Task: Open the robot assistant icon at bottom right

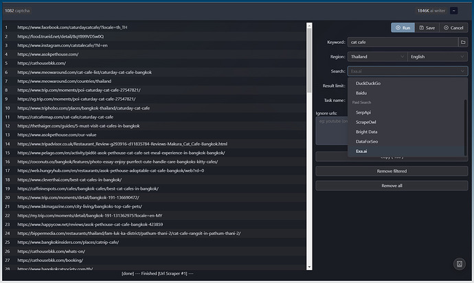Action: [x=459, y=264]
